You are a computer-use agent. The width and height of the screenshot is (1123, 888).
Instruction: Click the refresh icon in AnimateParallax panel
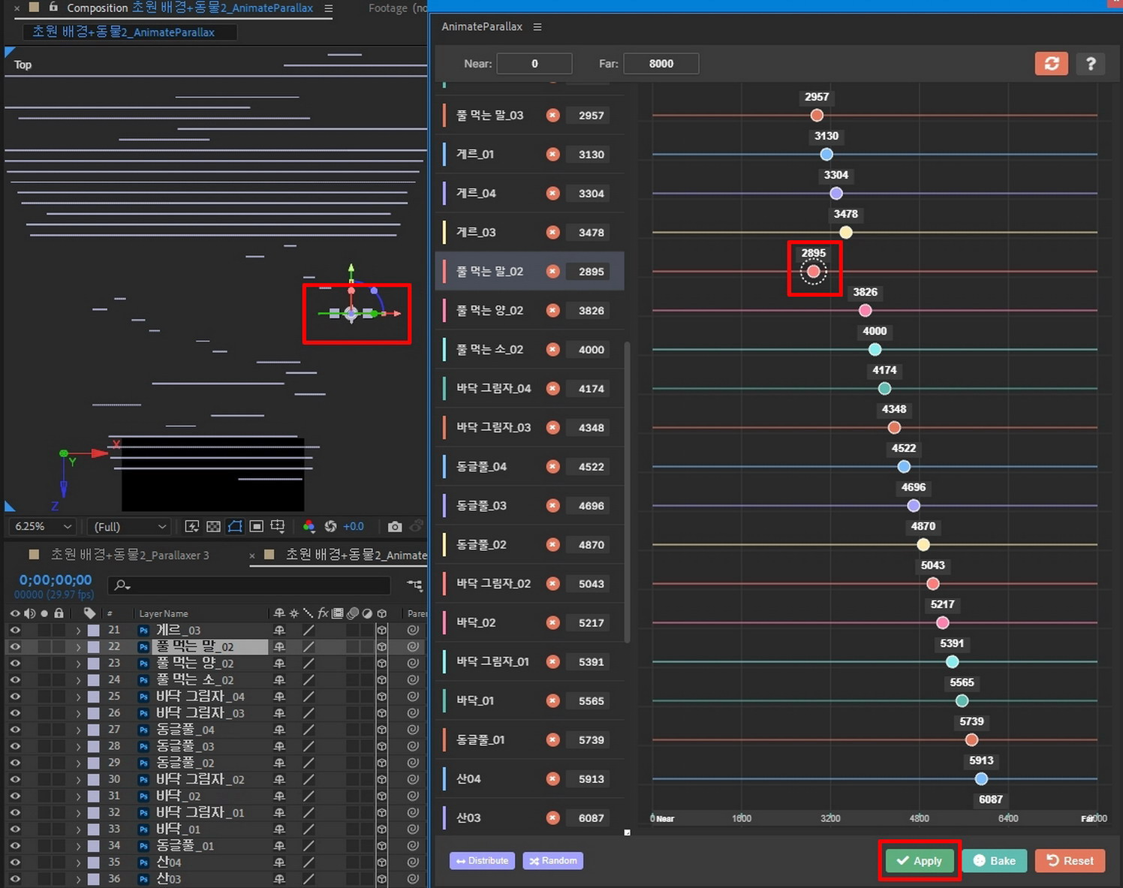point(1051,64)
